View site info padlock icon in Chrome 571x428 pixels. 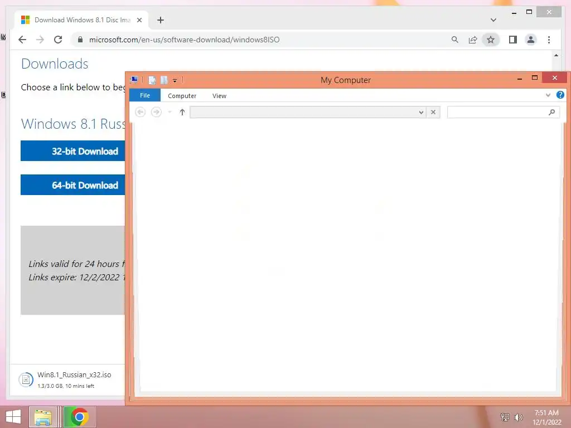[80, 40]
